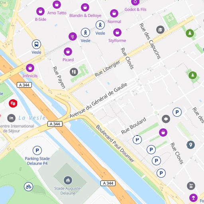Viewport: 204px width, 204px height.
Task: Select the Picard shop marker
Action: pyautogui.click(x=68, y=51)
